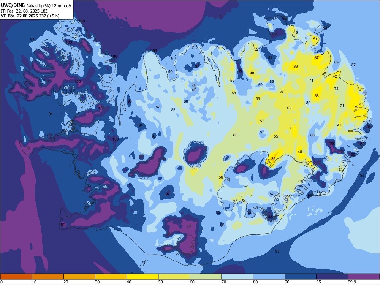Click the amber 30–40 legend swatch

(111, 277)
